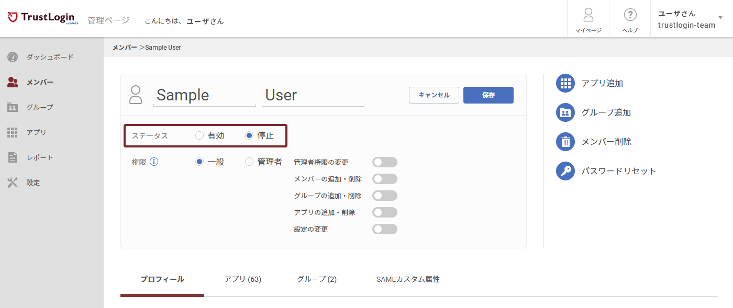
Task: Click the TrustLogin logo
Action: pos(43,18)
